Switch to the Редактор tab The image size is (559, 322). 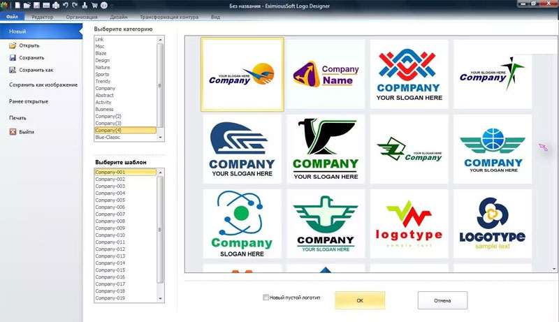click(x=43, y=17)
